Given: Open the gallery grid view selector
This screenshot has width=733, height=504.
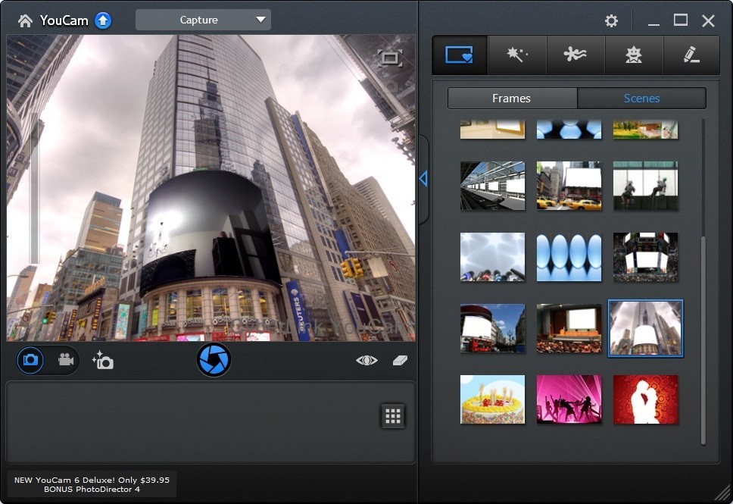Looking at the screenshot, I should 392,415.
